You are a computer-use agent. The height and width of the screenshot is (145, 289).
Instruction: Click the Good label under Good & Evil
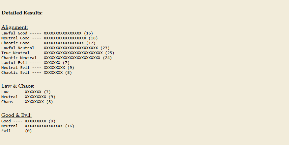[x=6, y=121]
